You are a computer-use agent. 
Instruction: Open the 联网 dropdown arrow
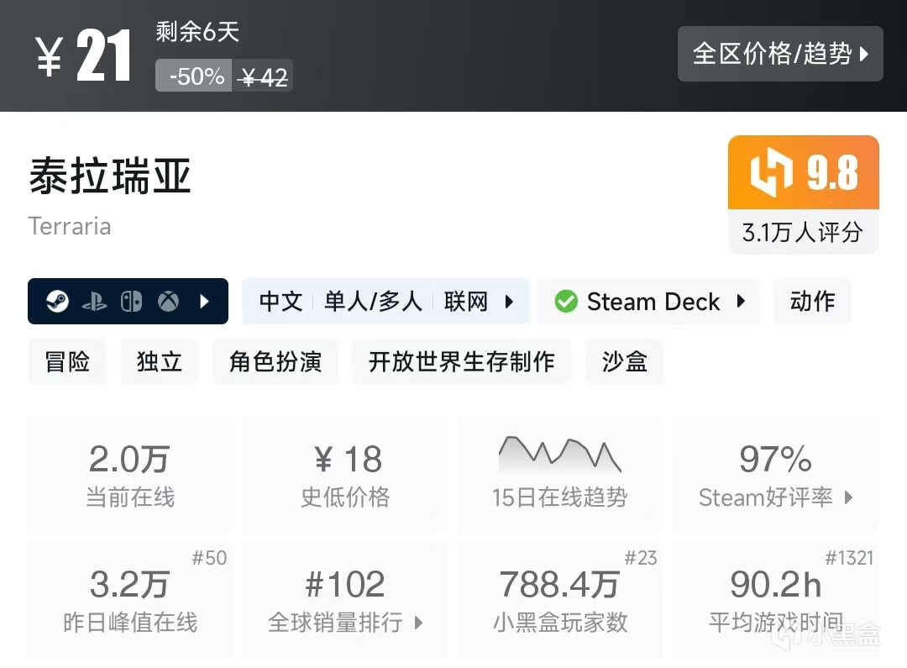point(510,301)
